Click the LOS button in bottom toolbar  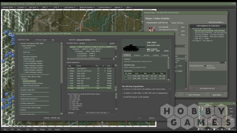[x=28, y=129]
